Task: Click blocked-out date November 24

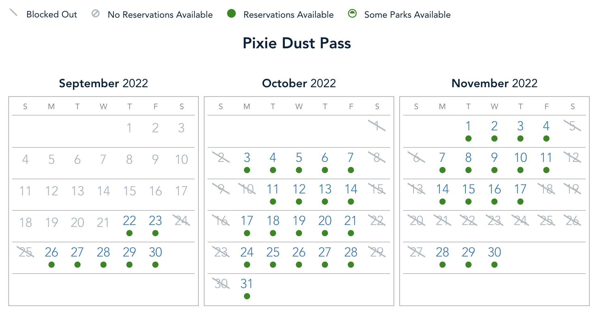Action: click(520, 221)
